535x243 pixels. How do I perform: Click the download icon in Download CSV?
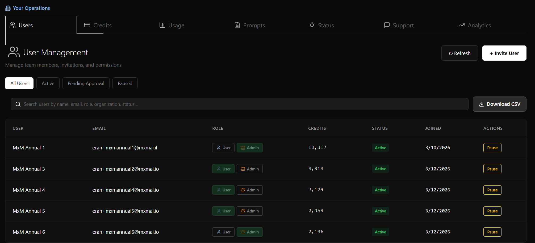(x=482, y=104)
